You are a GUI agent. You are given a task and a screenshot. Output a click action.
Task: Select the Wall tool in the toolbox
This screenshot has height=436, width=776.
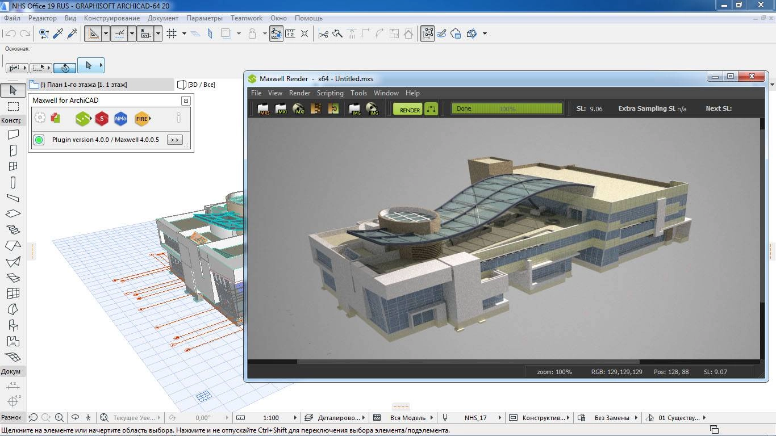click(13, 135)
